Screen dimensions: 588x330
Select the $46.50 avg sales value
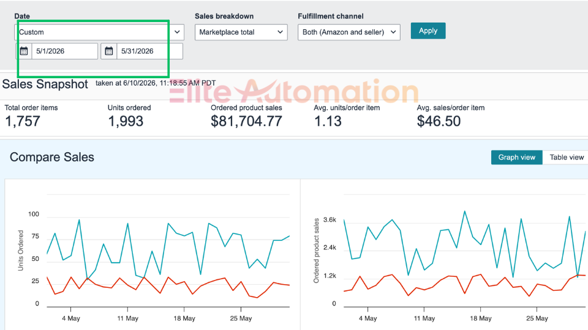439,121
